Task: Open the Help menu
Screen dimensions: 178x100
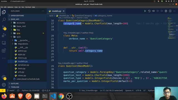Action: coord(33,7)
